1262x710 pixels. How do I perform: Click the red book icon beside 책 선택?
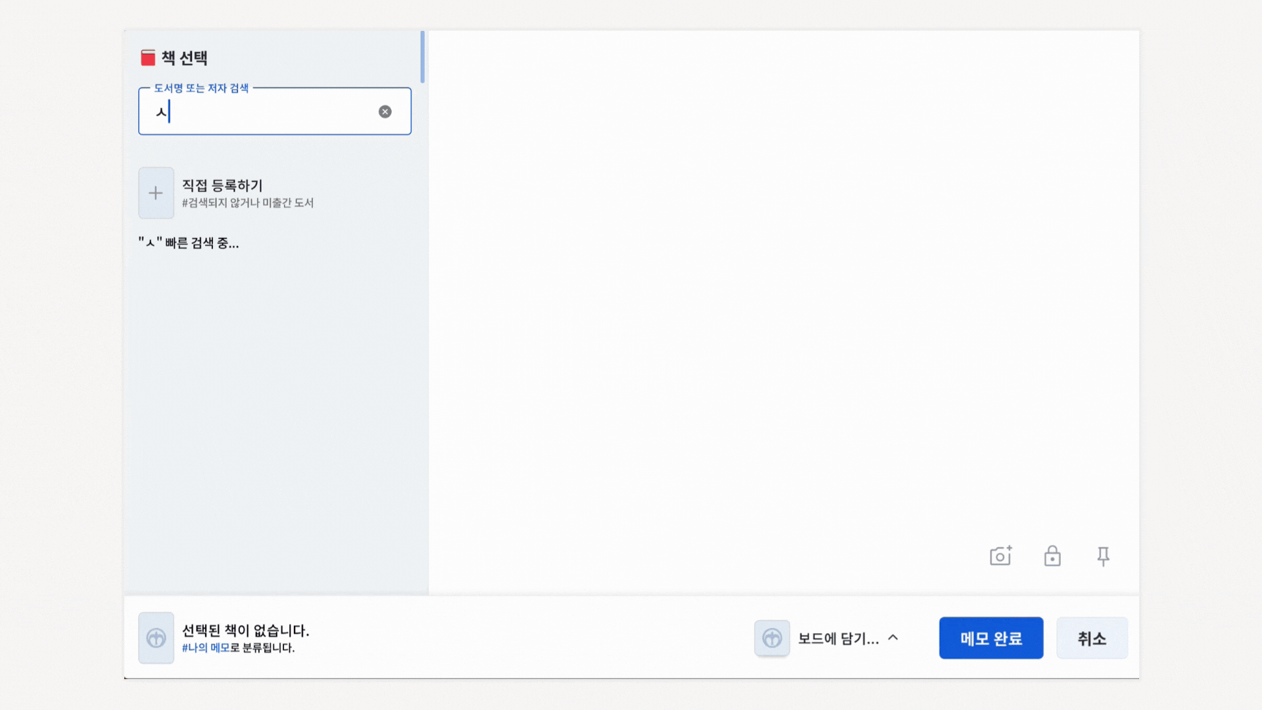point(148,58)
